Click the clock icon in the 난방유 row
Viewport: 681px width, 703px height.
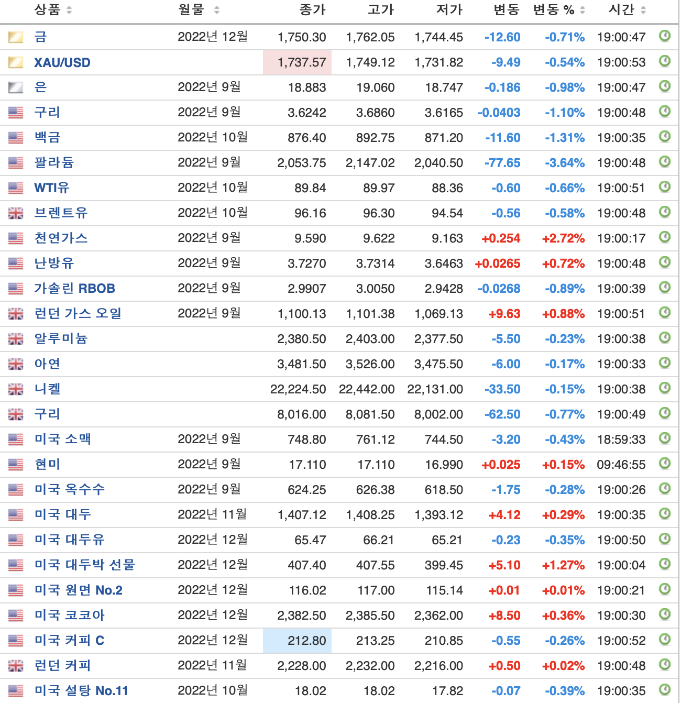pos(665,262)
